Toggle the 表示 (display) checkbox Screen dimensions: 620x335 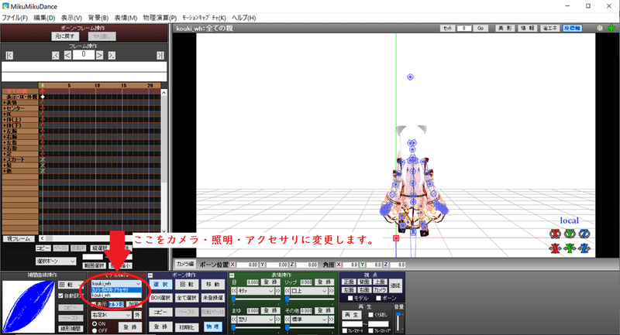pyautogui.click(x=94, y=304)
